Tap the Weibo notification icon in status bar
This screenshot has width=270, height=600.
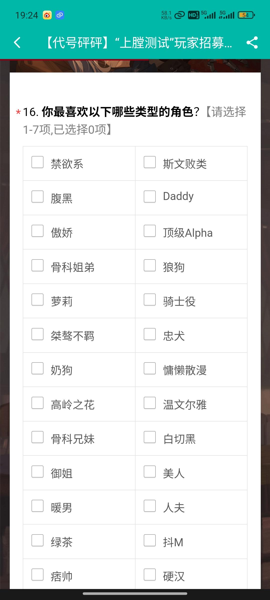coord(47,15)
